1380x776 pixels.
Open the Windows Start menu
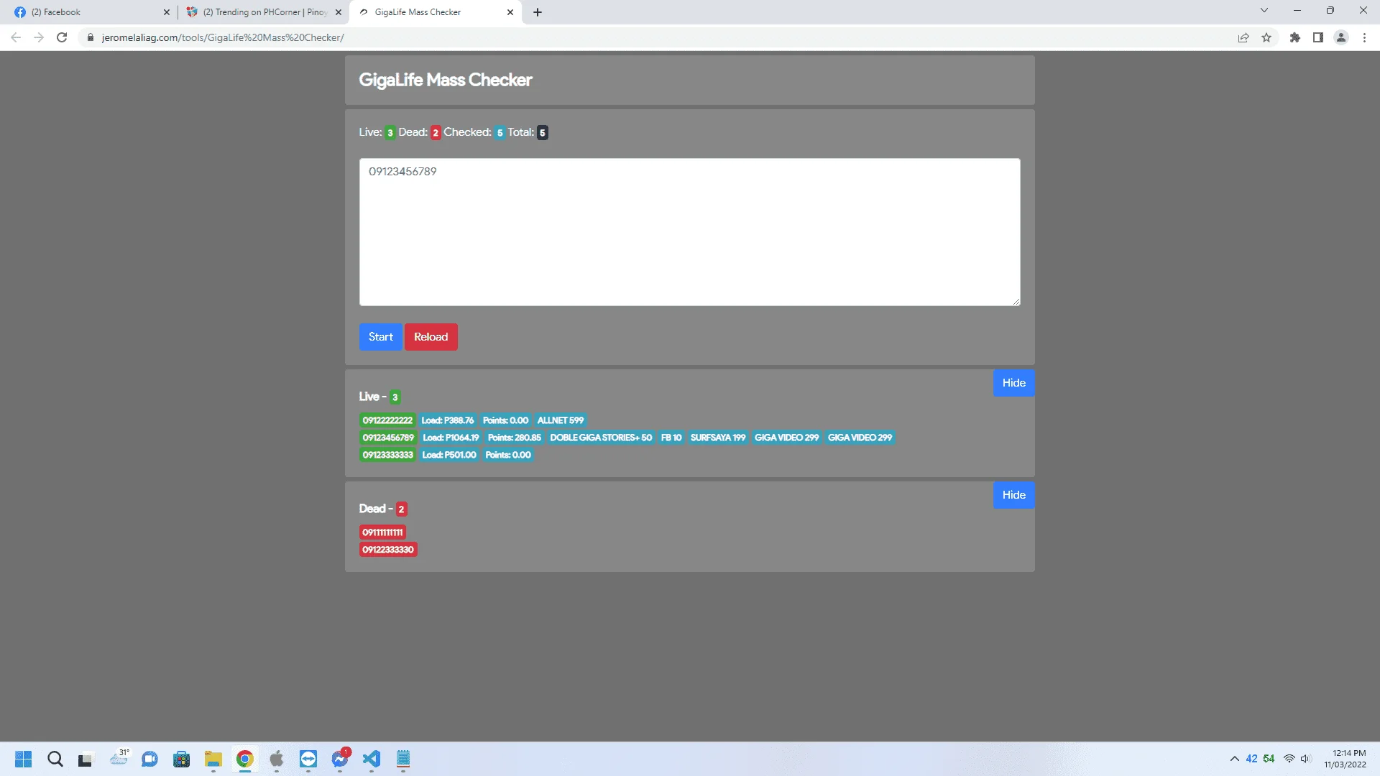[24, 759]
